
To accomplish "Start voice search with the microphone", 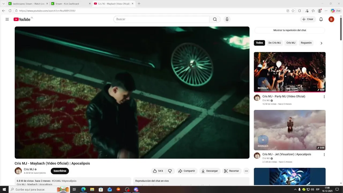I will pyautogui.click(x=227, y=19).
